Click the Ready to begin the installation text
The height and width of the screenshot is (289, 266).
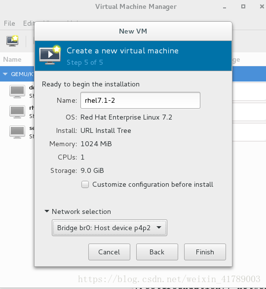coord(91,84)
